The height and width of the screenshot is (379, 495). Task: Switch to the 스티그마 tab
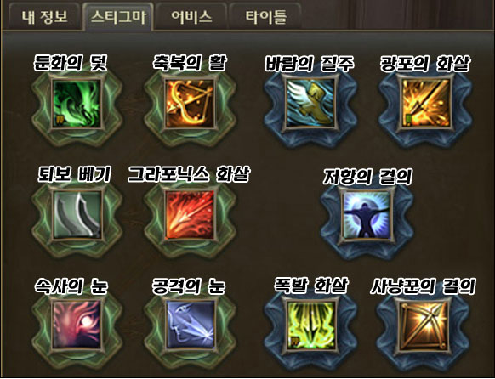tap(118, 17)
